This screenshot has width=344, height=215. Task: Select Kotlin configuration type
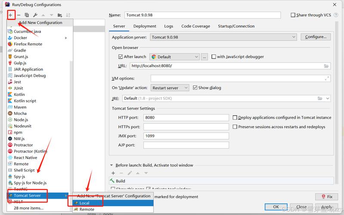pos(19,95)
